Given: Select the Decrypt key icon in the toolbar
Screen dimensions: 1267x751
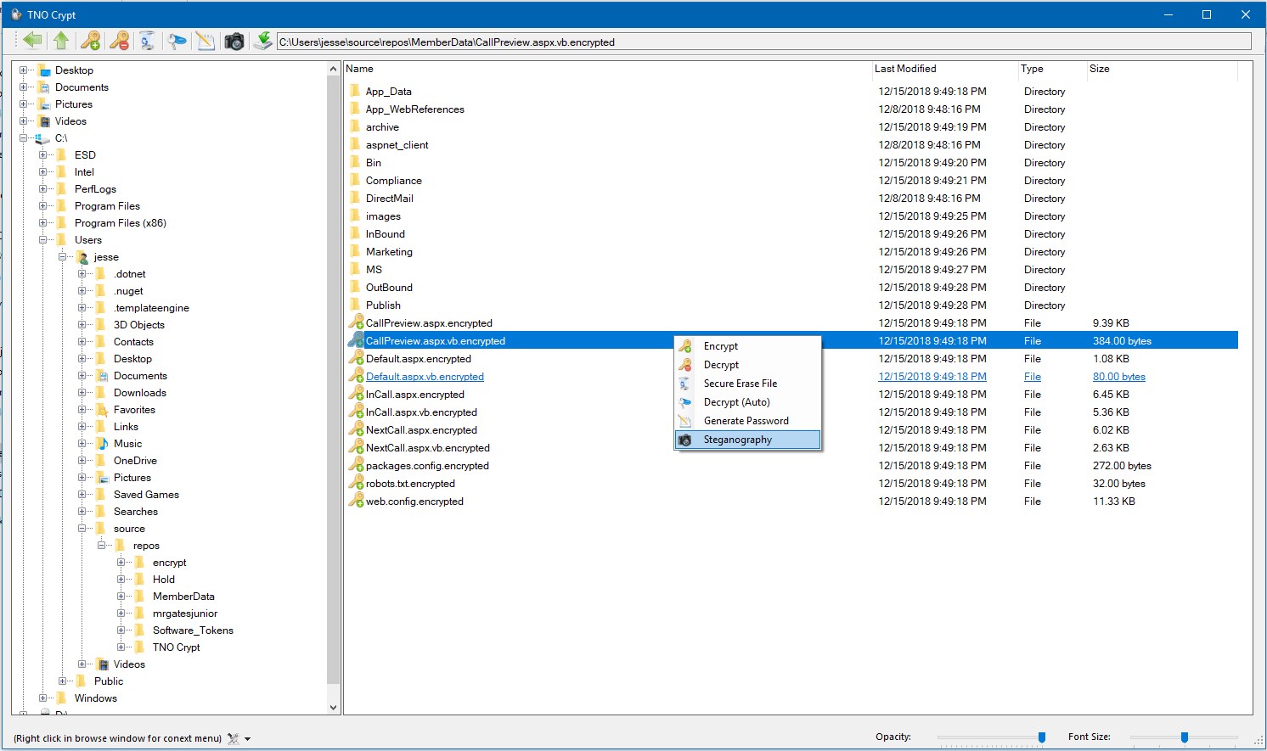Looking at the screenshot, I should pos(119,40).
